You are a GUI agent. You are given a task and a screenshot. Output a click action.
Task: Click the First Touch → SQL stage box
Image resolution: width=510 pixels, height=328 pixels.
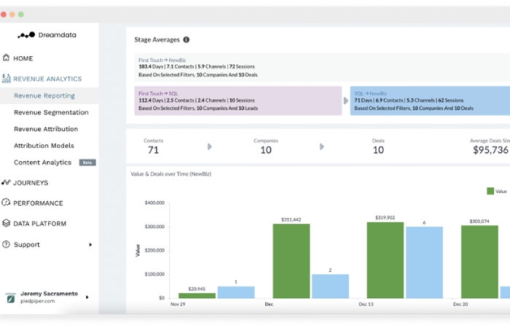(238, 101)
